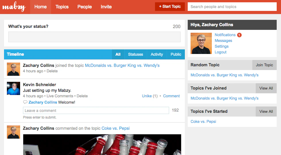
Task: Click Comment link on Kevin's status
Action: point(171,96)
